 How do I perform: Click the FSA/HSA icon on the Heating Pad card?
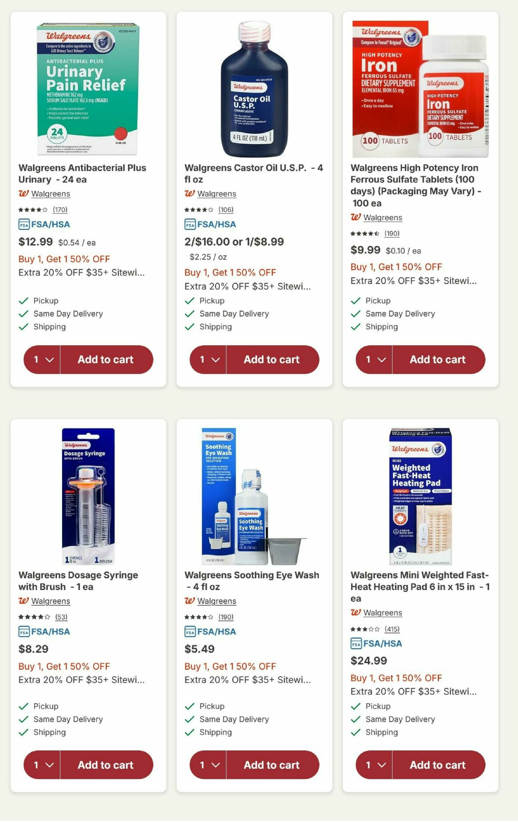point(355,643)
